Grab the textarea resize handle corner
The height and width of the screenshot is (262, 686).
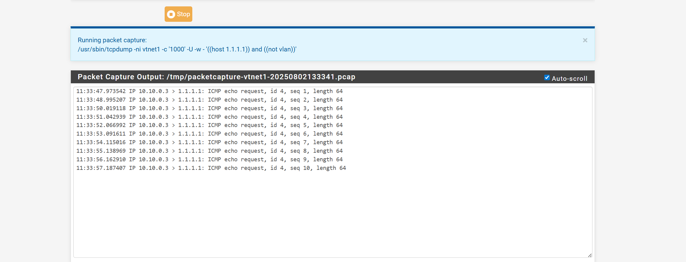click(x=590, y=255)
